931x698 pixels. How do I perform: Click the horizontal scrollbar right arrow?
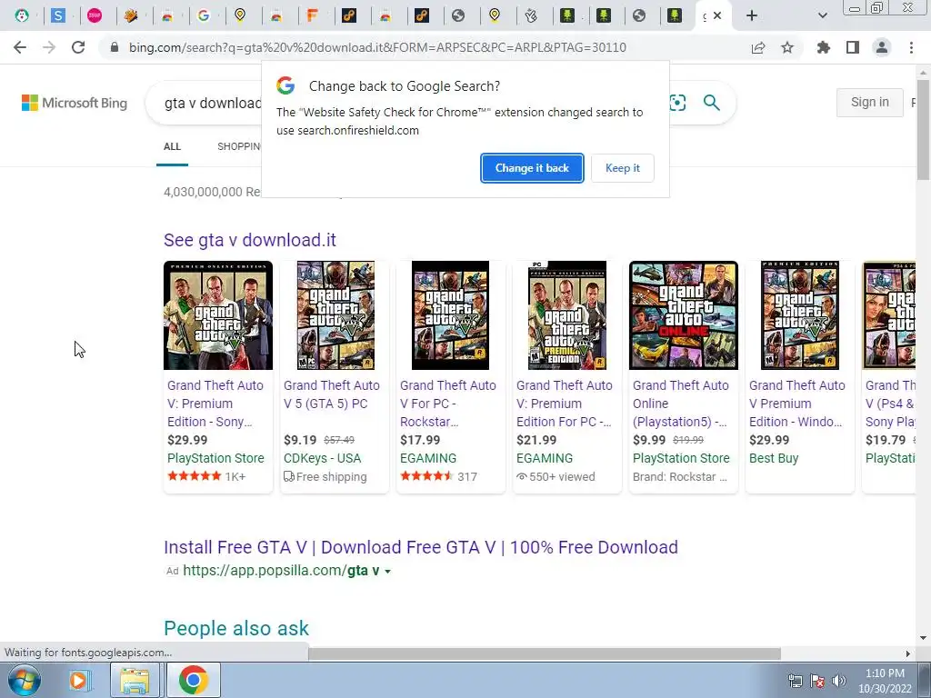pos(907,653)
